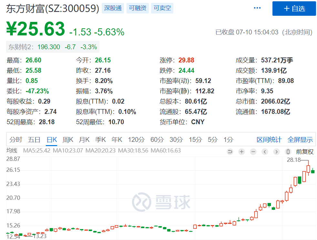Click the 28.18 high marker on chart
The width and height of the screenshot is (317, 240).
coord(294,160)
